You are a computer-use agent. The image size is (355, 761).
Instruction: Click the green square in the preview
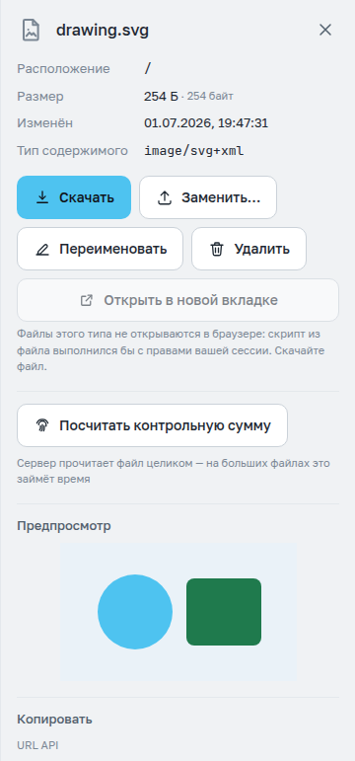[x=224, y=612]
